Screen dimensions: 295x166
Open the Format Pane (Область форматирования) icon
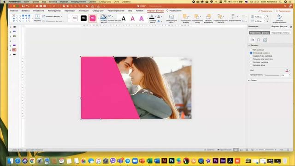(x=279, y=17)
